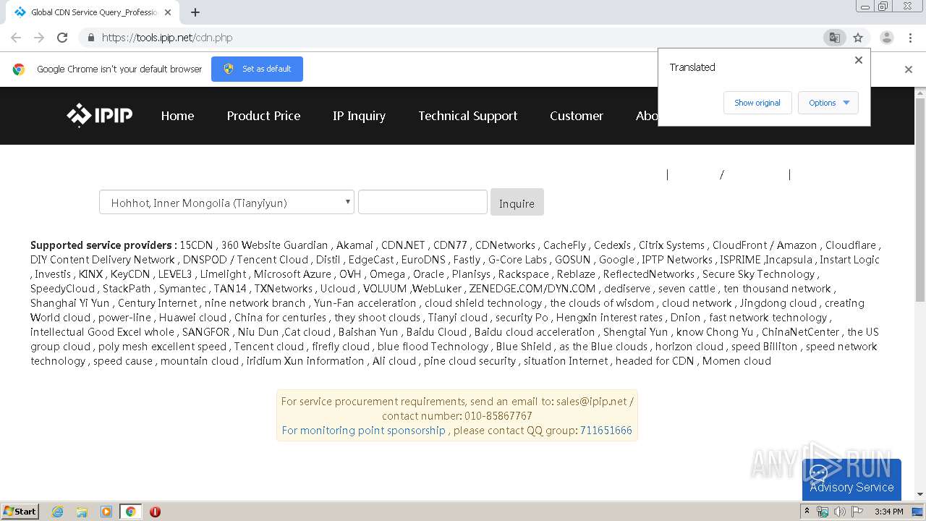Viewport: 926px width, 521px height.
Task: Click the Chrome taskbar icon
Action: pyautogui.click(x=130, y=512)
